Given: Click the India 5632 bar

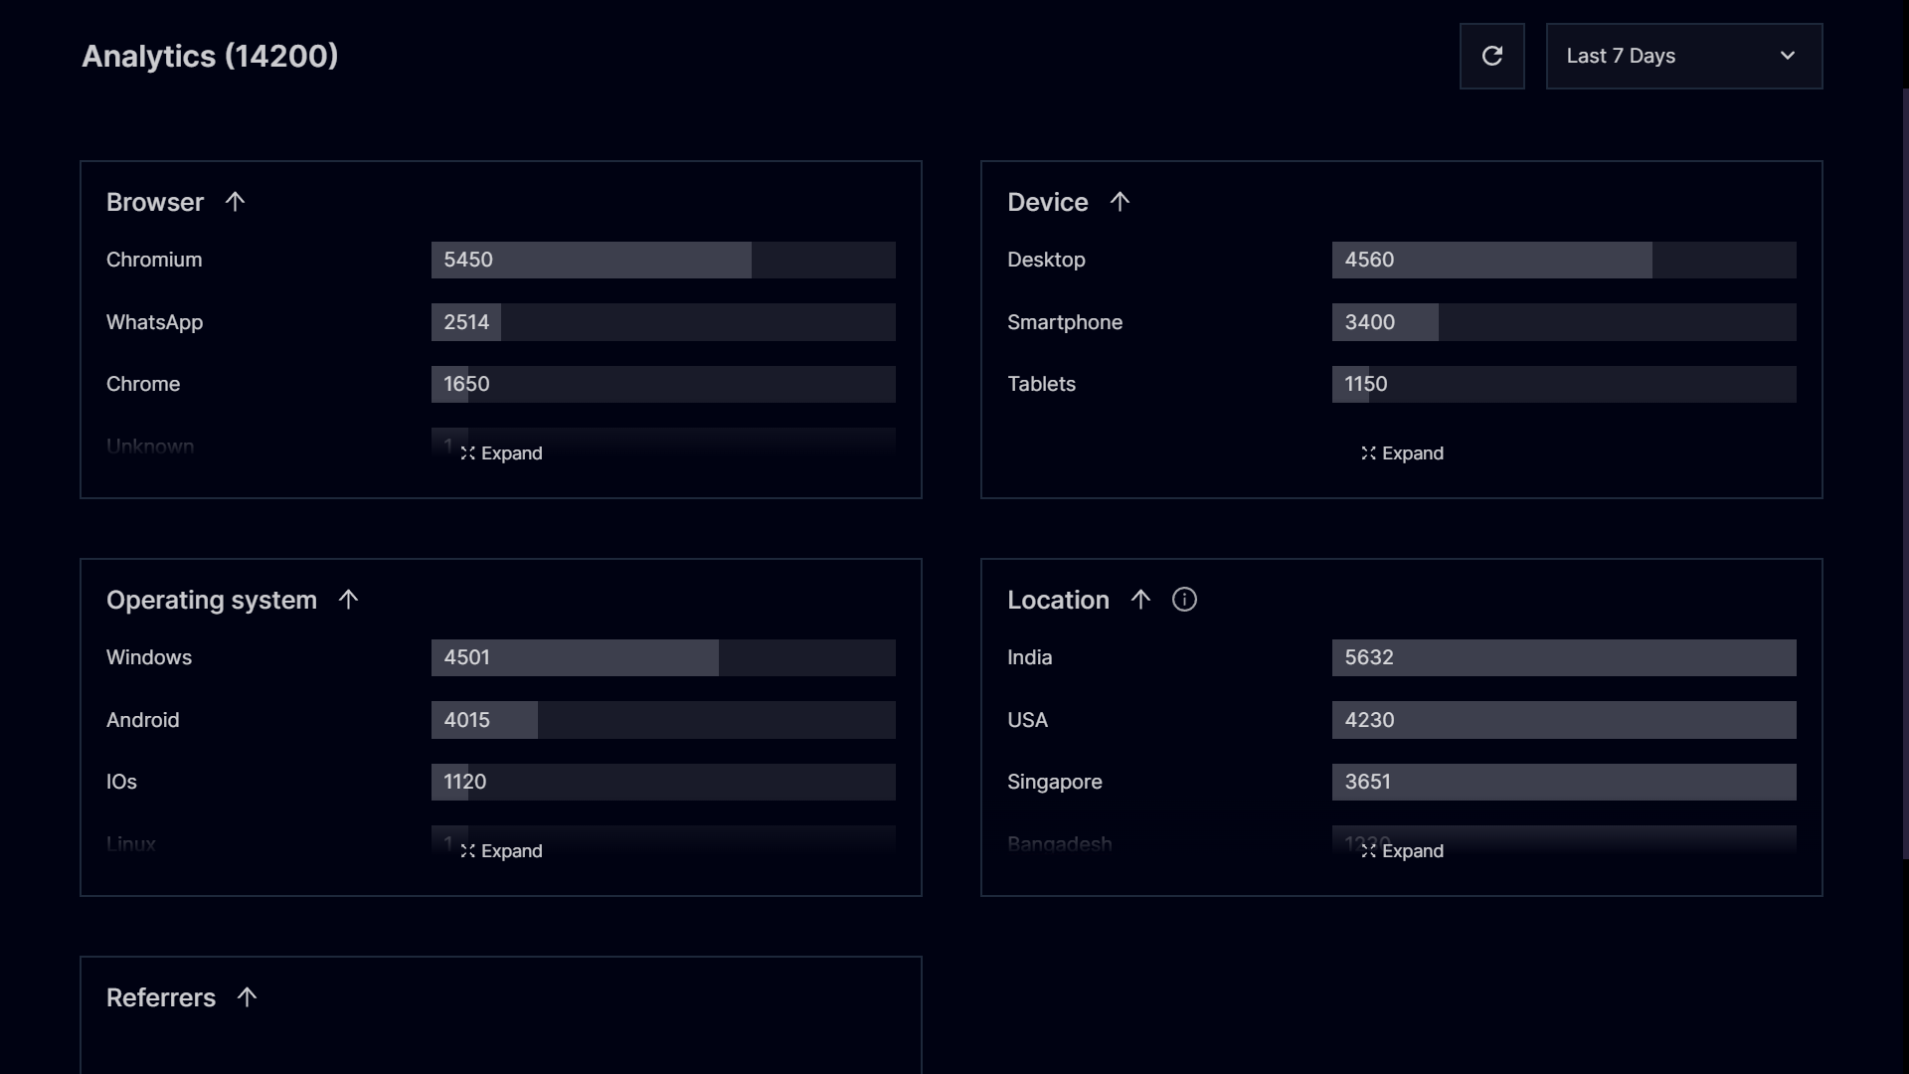Looking at the screenshot, I should (x=1563, y=657).
